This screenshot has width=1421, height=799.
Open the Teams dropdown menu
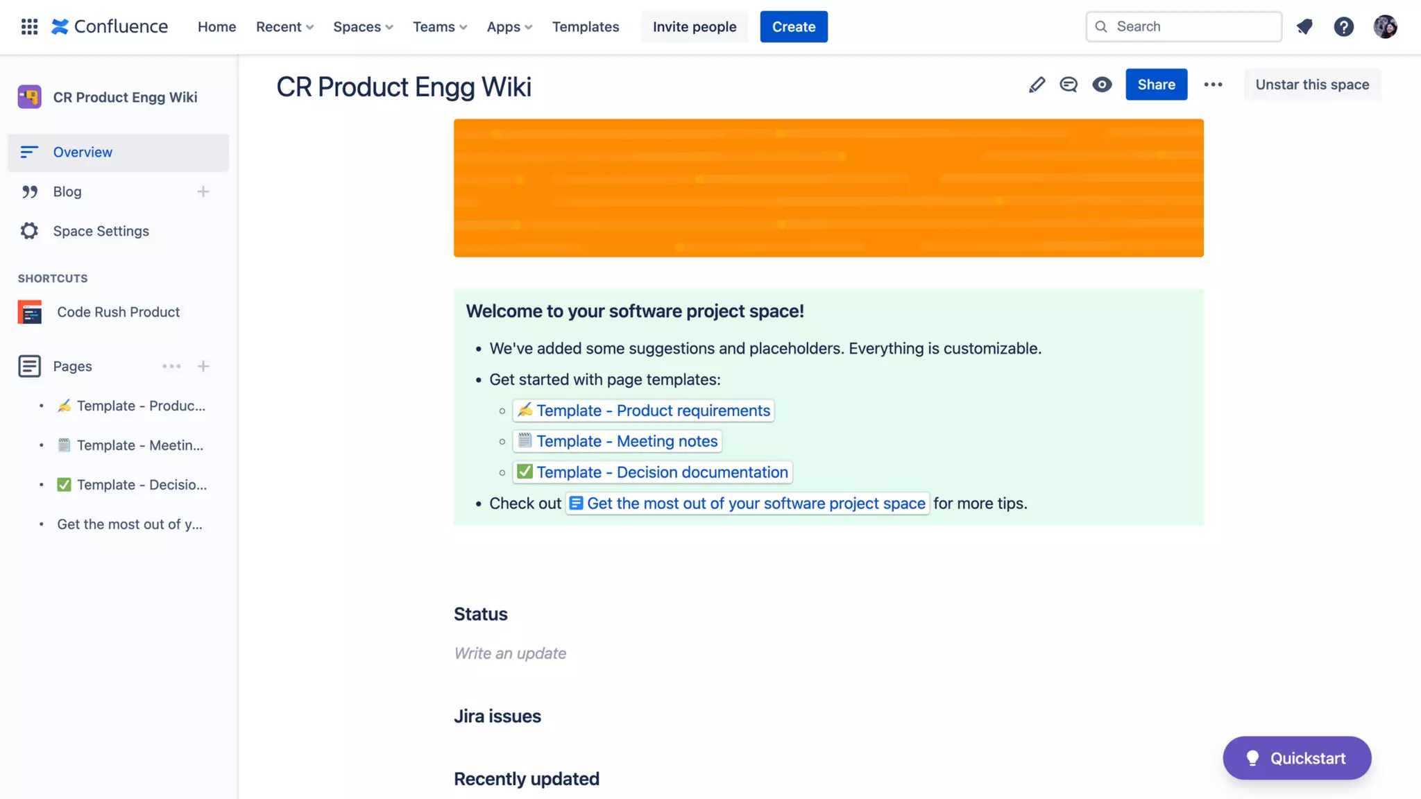(x=440, y=27)
